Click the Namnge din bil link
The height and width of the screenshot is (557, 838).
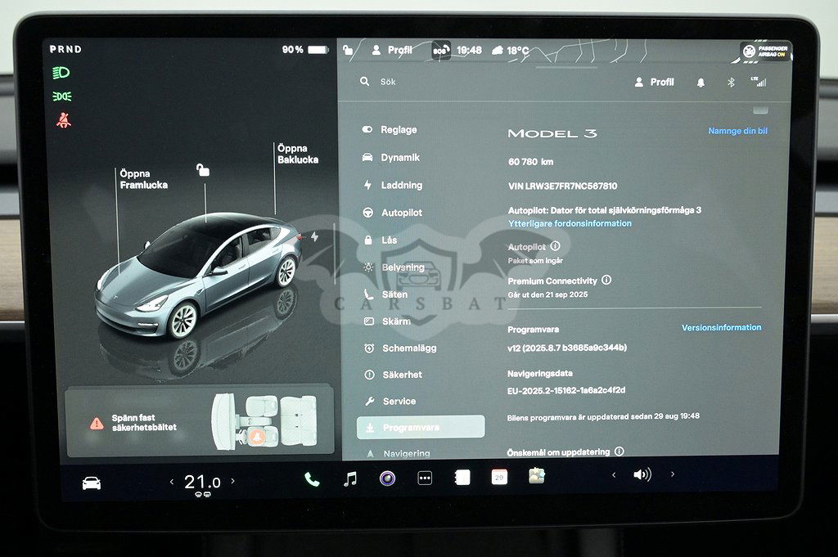737,131
